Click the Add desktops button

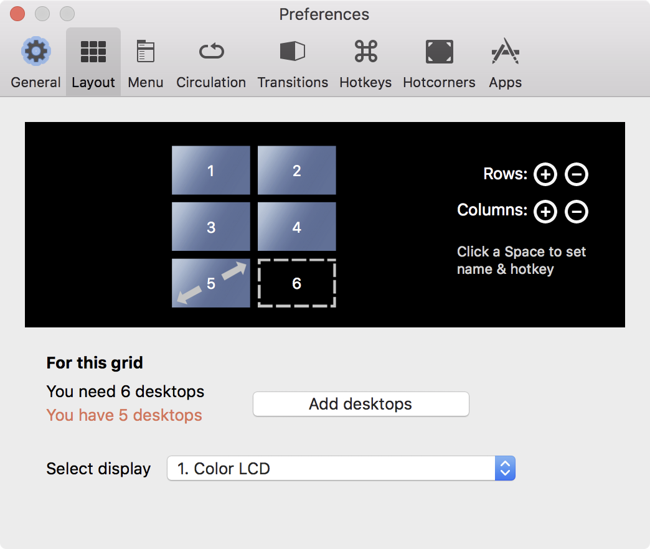[360, 404]
